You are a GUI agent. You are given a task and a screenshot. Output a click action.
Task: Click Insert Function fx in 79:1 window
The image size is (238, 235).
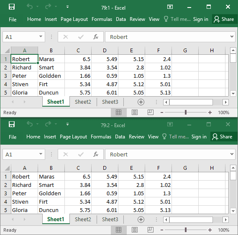pos(96,37)
